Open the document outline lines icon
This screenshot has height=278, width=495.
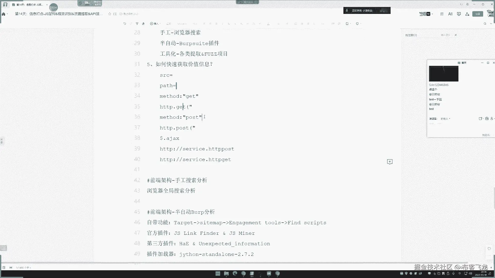(442, 14)
